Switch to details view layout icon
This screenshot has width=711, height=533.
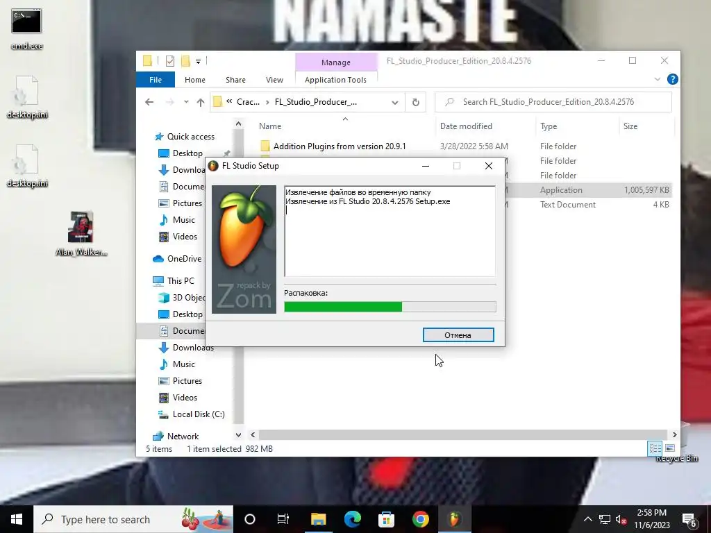[655, 448]
